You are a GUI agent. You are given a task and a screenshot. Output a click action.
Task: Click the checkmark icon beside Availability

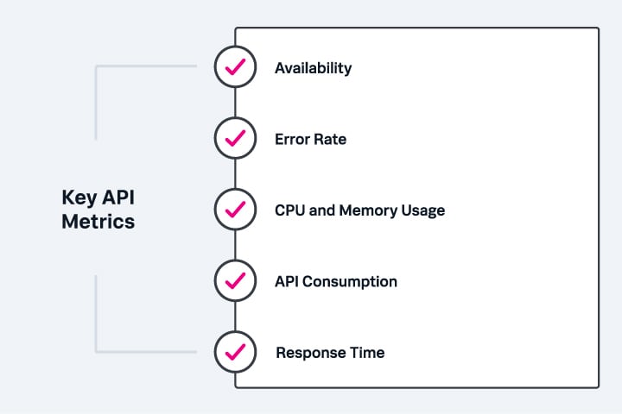(235, 67)
